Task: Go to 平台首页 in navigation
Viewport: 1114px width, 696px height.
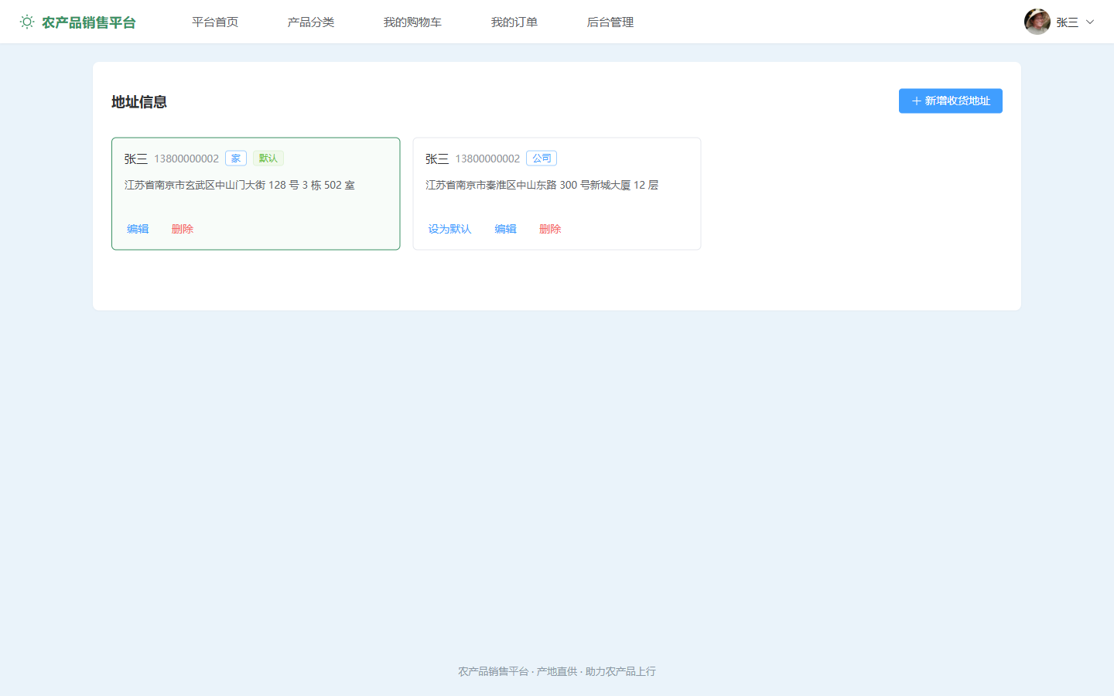Action: 215,22
